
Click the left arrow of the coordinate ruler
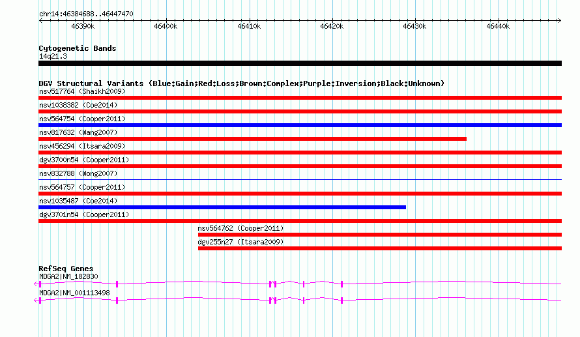click(x=40, y=21)
